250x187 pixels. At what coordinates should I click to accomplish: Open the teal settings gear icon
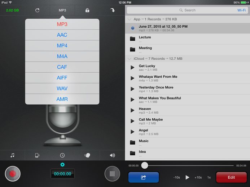click(x=62, y=165)
